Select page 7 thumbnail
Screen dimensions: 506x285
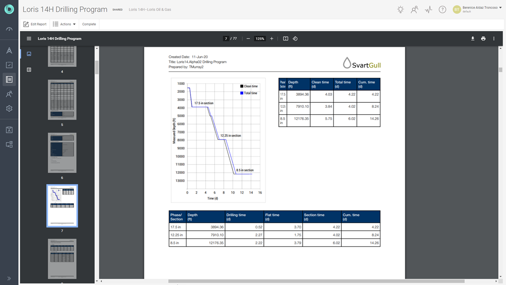point(63,206)
